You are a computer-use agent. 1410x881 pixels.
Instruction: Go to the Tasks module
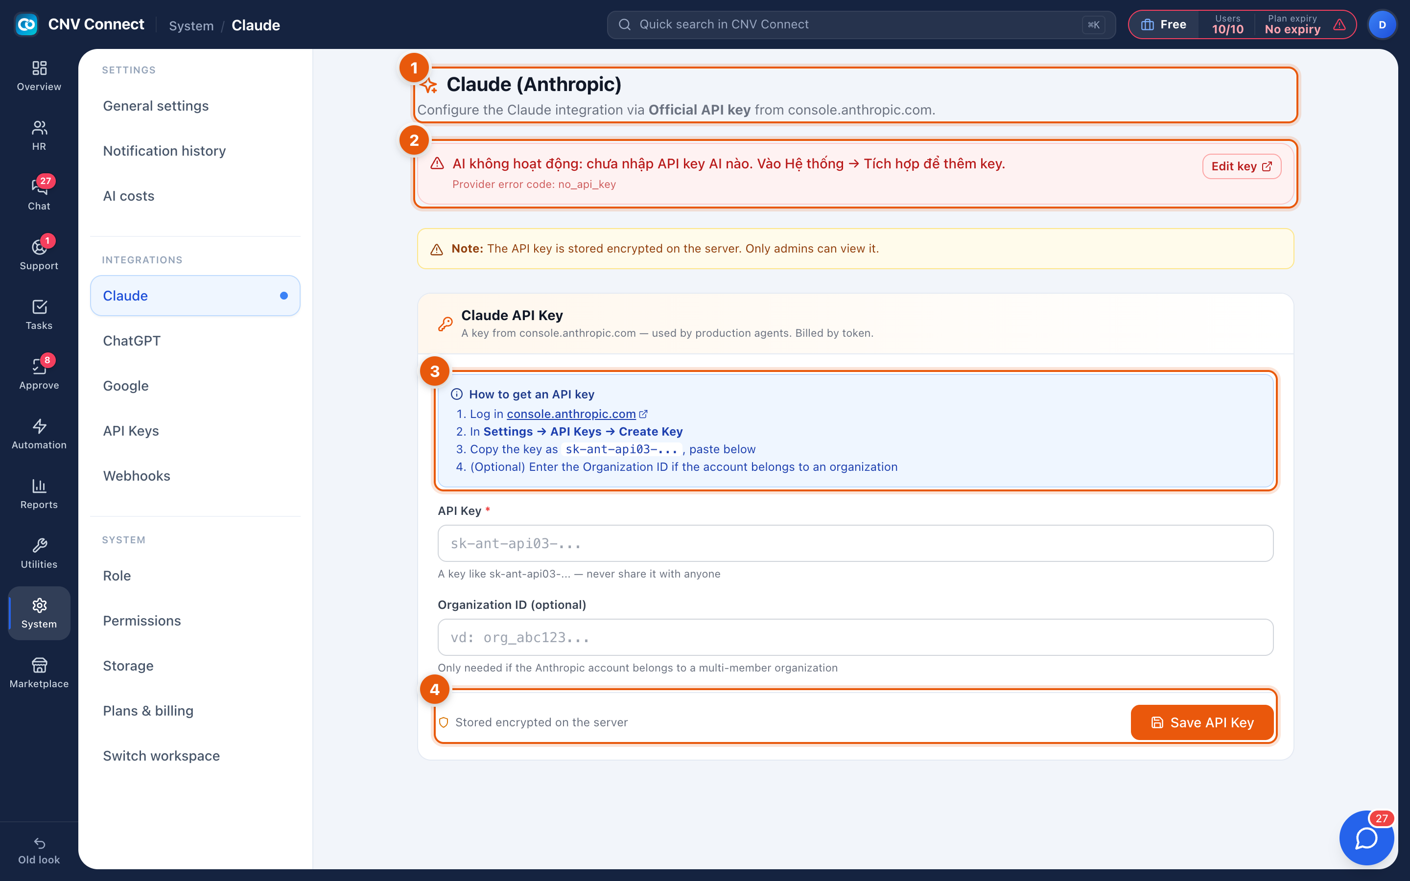[39, 315]
